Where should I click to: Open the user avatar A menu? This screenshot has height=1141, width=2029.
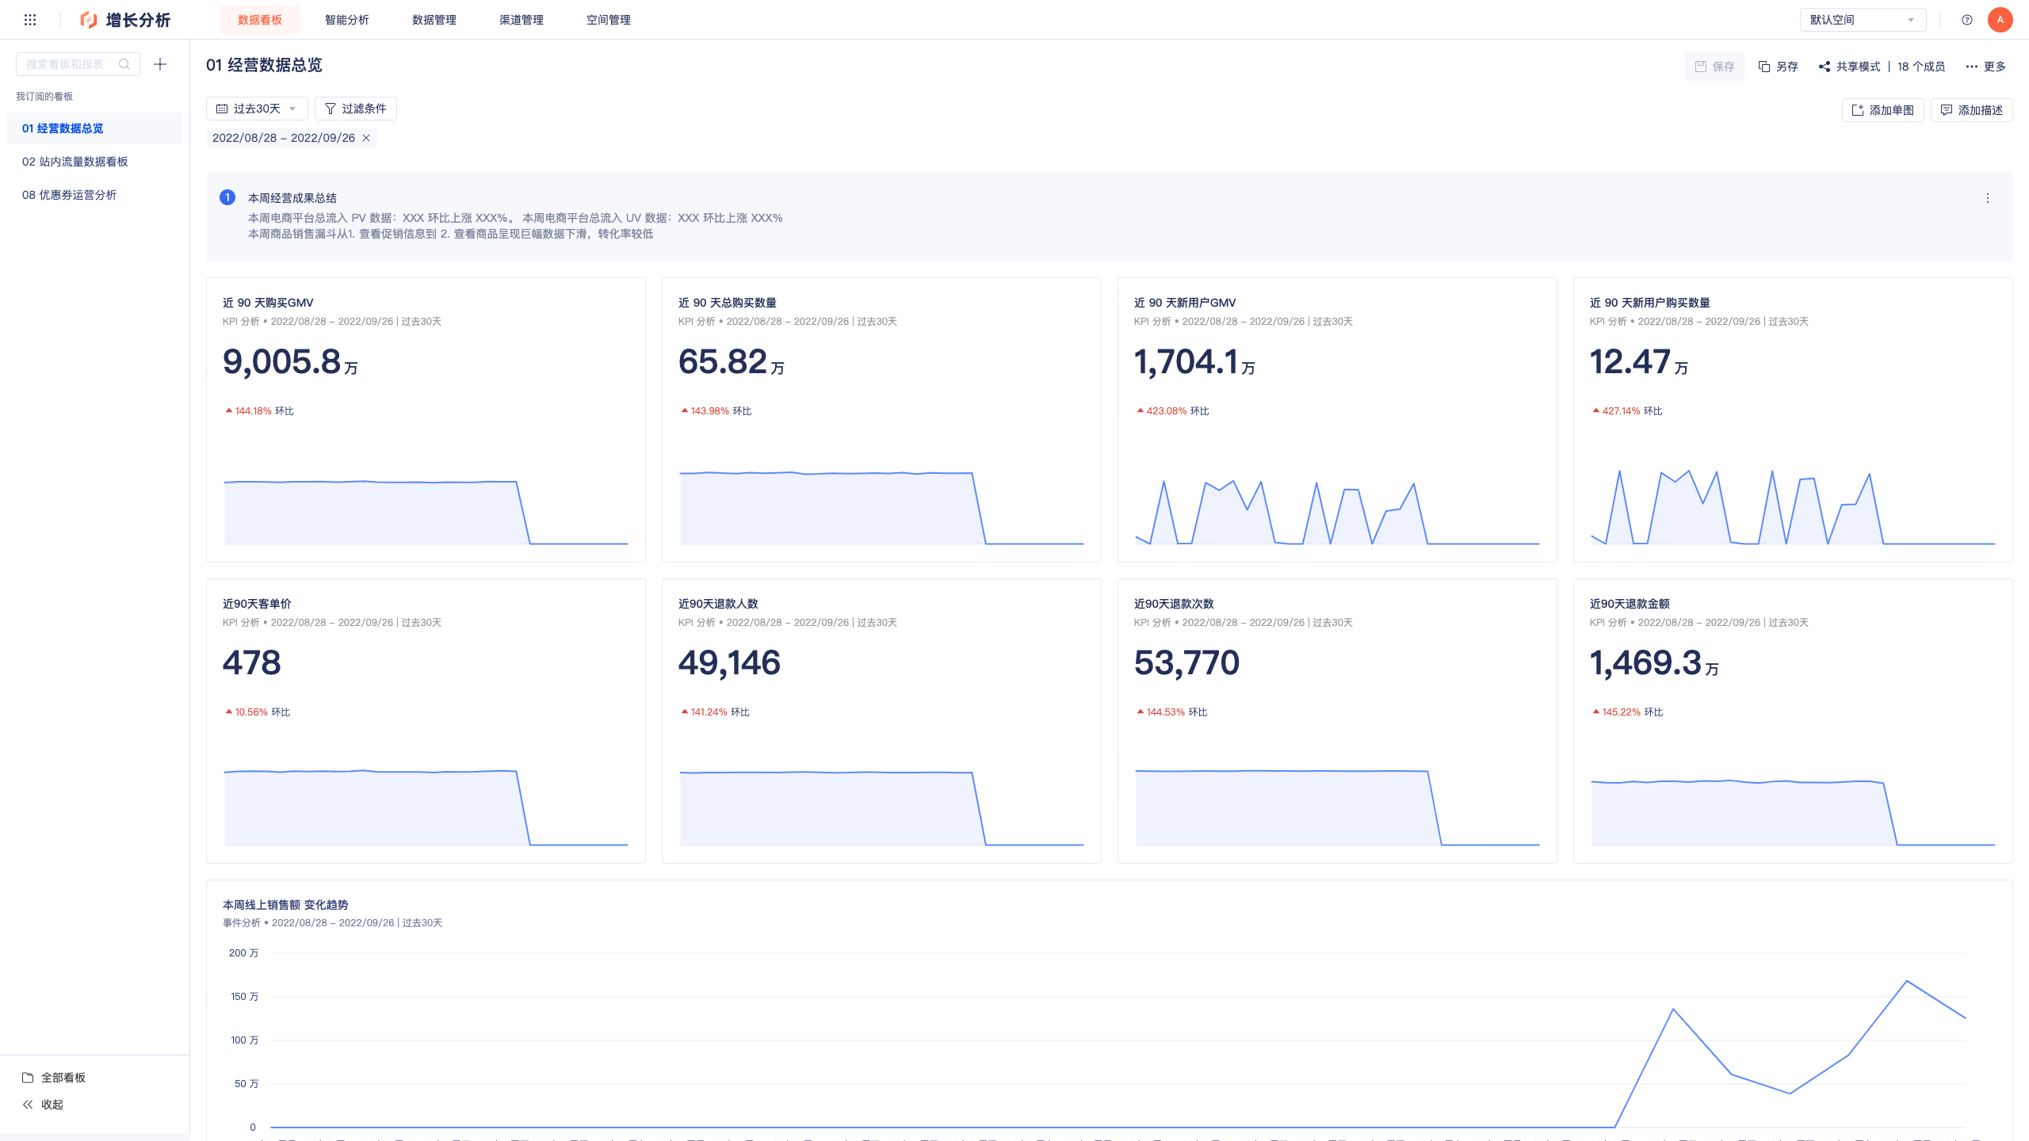[2000, 20]
